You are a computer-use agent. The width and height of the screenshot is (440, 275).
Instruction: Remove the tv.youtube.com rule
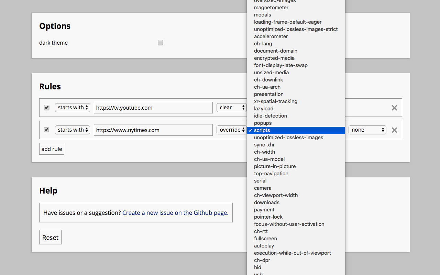(394, 108)
